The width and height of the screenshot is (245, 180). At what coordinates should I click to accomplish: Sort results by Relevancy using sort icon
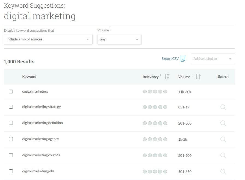[x=167, y=76]
